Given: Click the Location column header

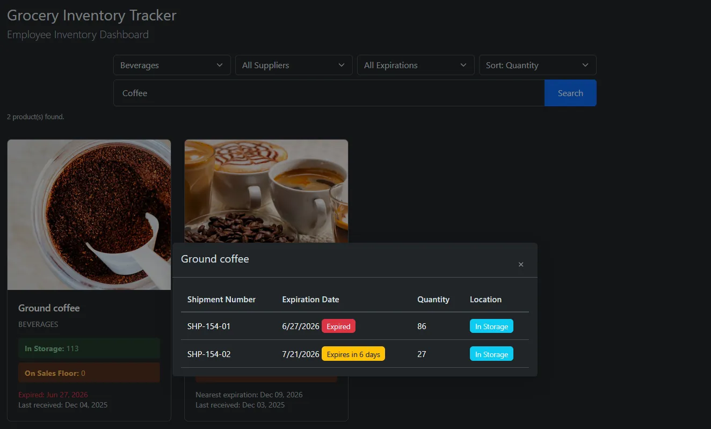Looking at the screenshot, I should pyautogui.click(x=485, y=300).
